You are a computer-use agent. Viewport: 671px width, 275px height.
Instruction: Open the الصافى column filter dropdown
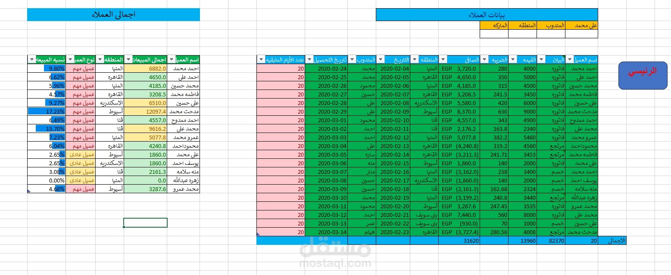coord(443,60)
